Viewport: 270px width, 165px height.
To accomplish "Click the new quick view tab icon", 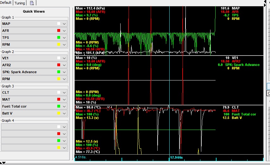I will (32, 3).
